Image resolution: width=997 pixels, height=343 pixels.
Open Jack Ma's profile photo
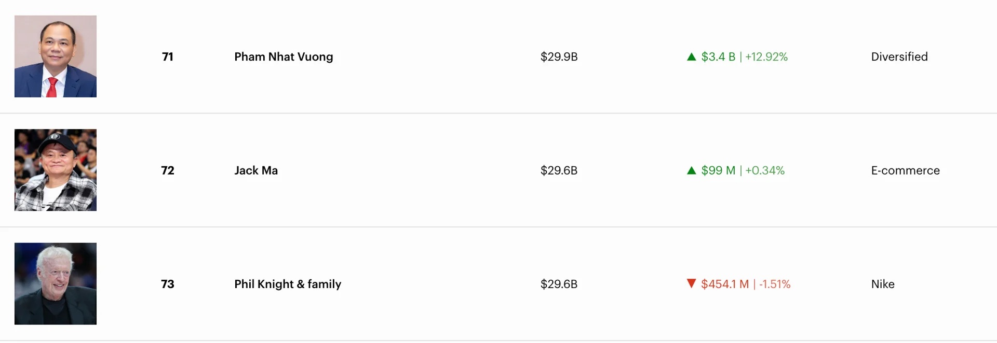coord(56,170)
